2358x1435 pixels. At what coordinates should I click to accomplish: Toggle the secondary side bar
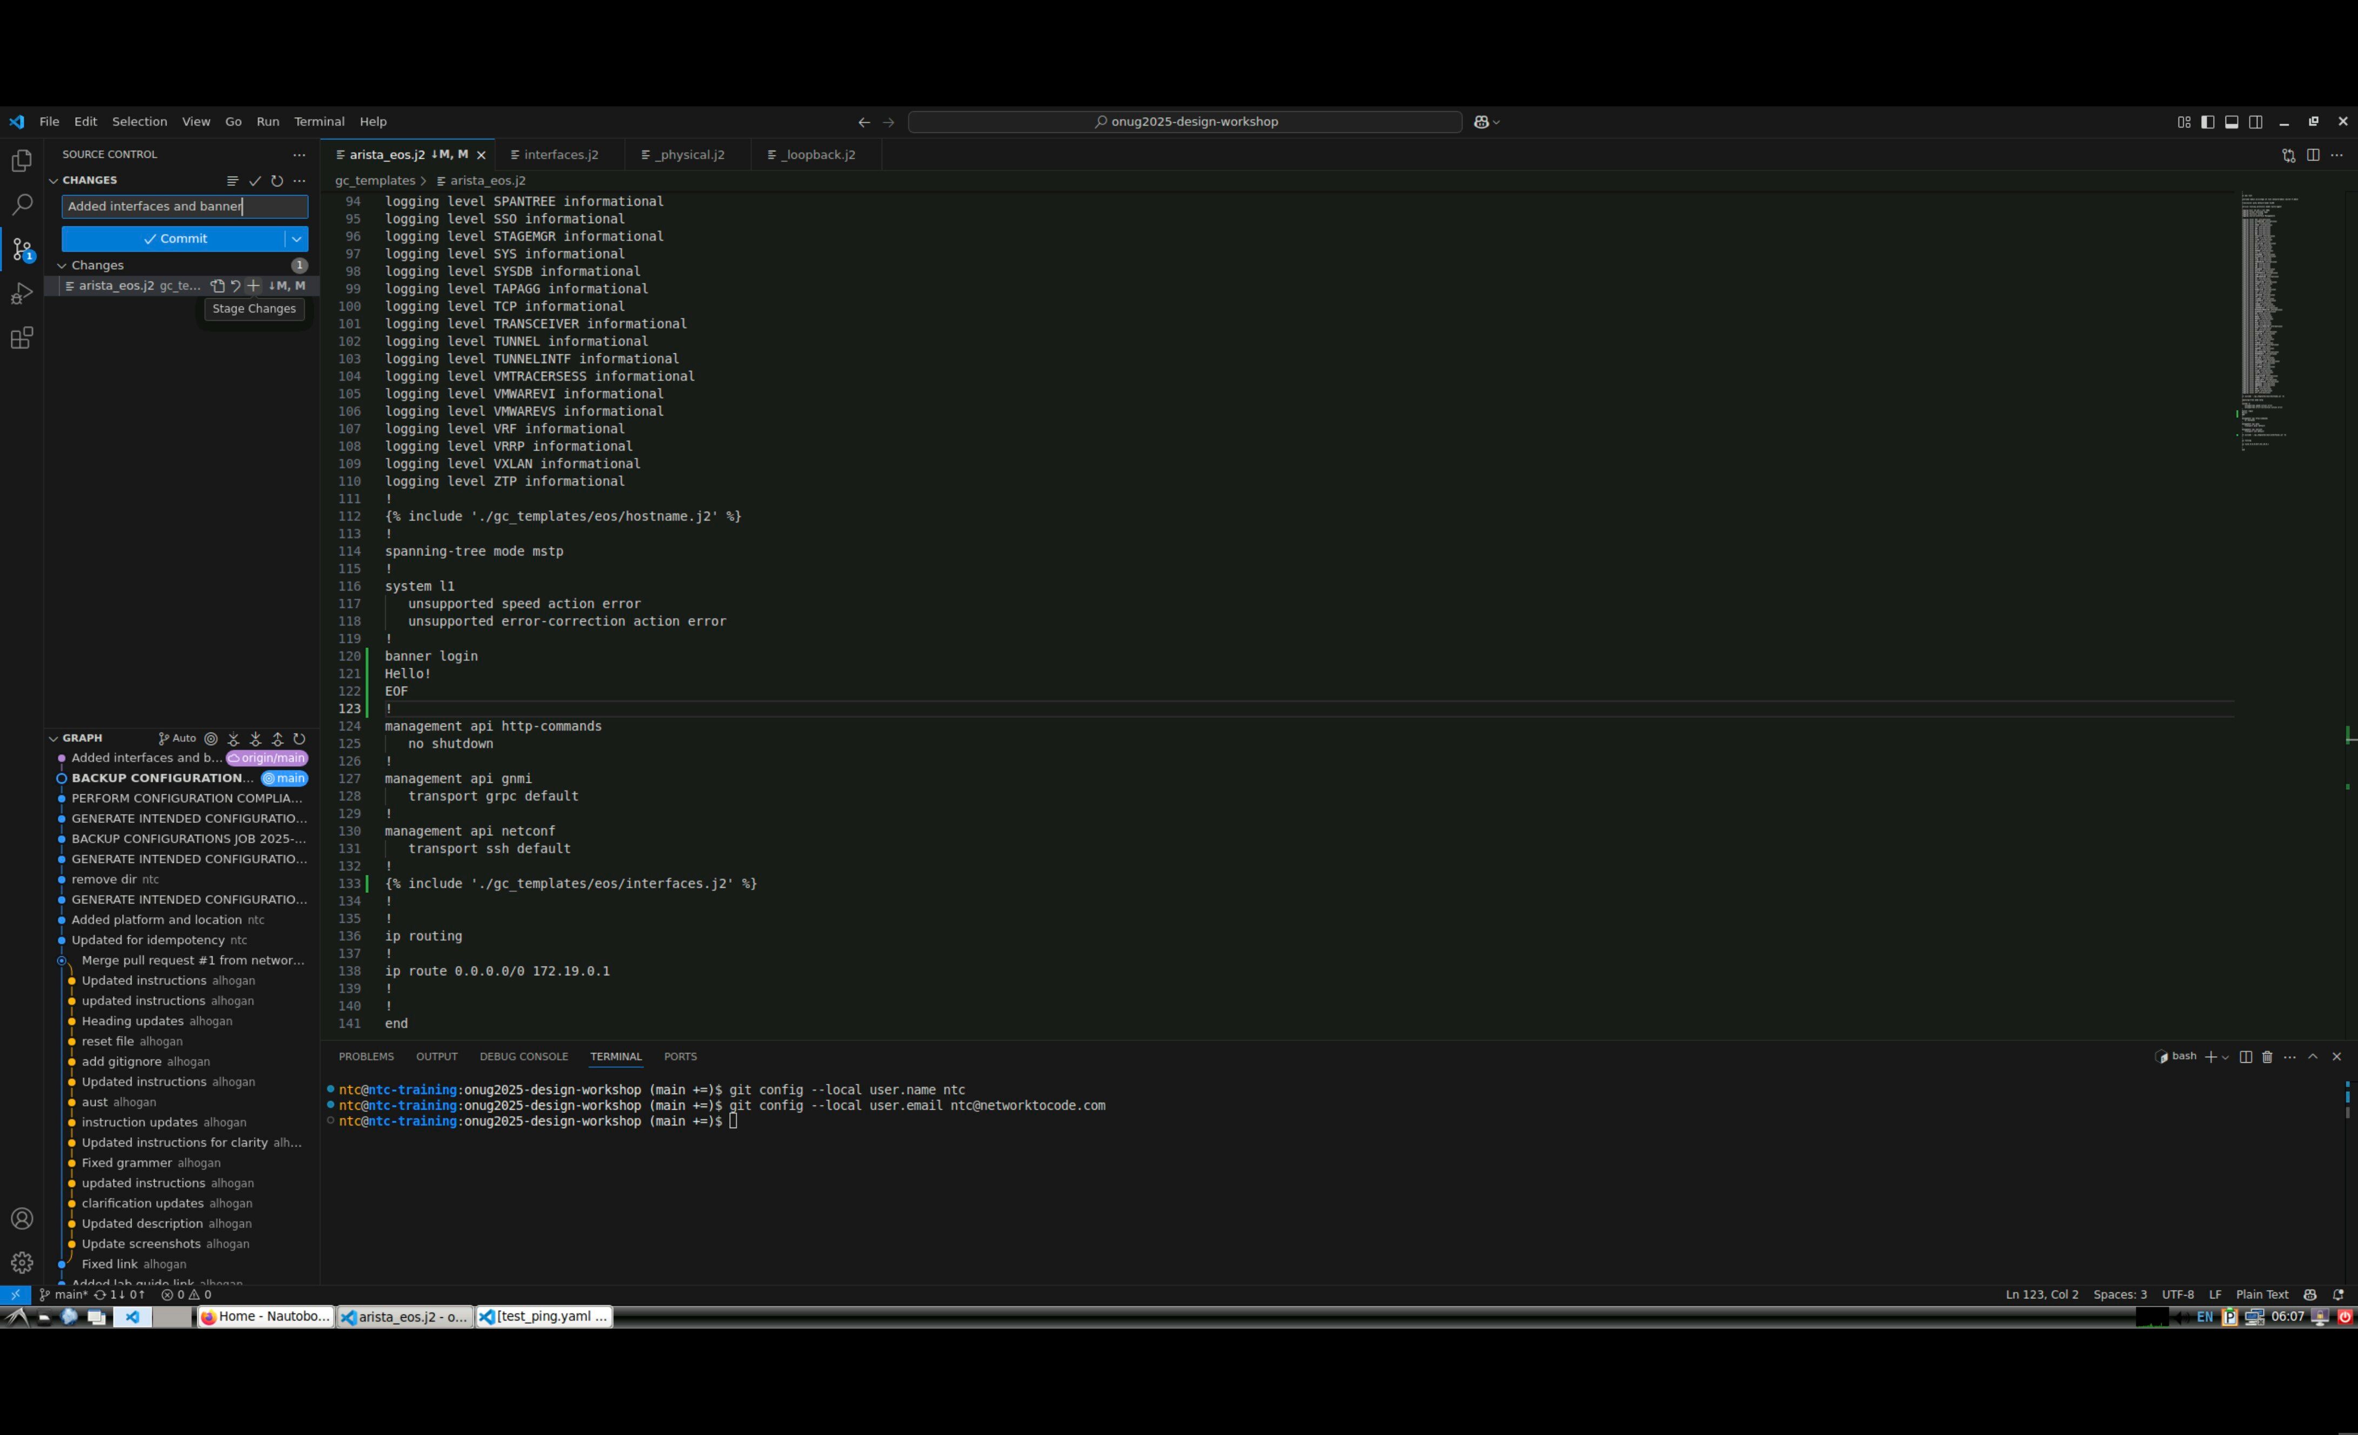click(2256, 122)
